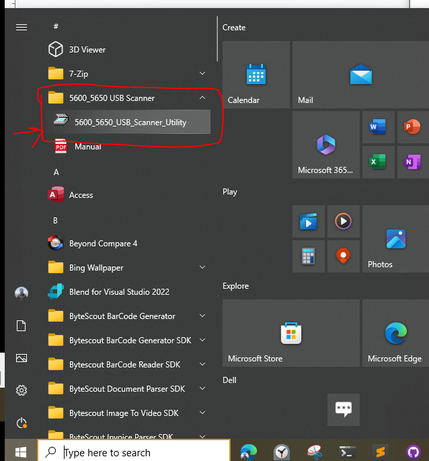Expand ByteScout Invoice Parser SDK chevron
The image size is (429, 461).
click(202, 436)
